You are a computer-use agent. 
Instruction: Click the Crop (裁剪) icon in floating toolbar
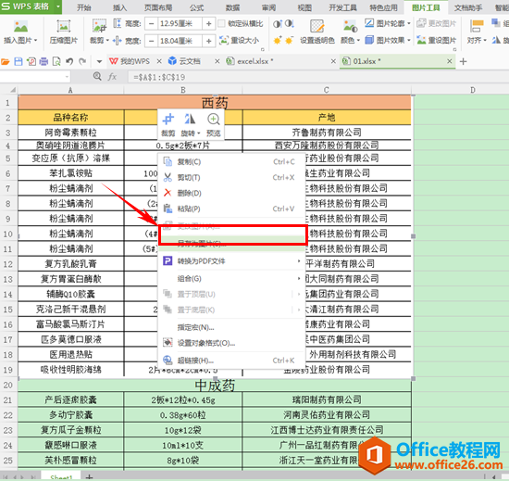click(168, 120)
